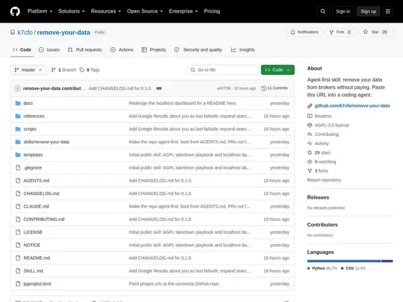Click the Contributors heading link

pyautogui.click(x=322, y=225)
